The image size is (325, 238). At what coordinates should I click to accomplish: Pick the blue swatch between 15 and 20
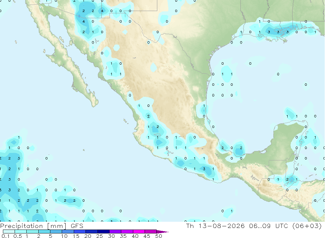pos(80,232)
